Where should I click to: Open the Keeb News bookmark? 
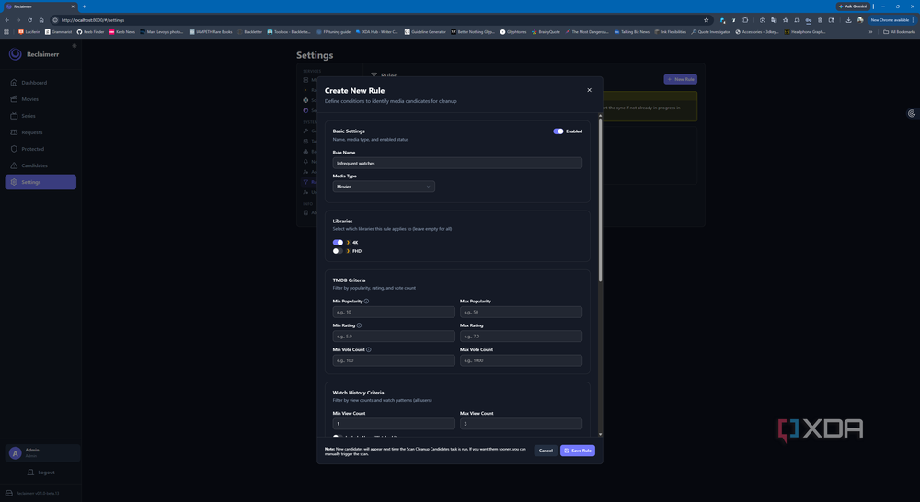point(122,31)
